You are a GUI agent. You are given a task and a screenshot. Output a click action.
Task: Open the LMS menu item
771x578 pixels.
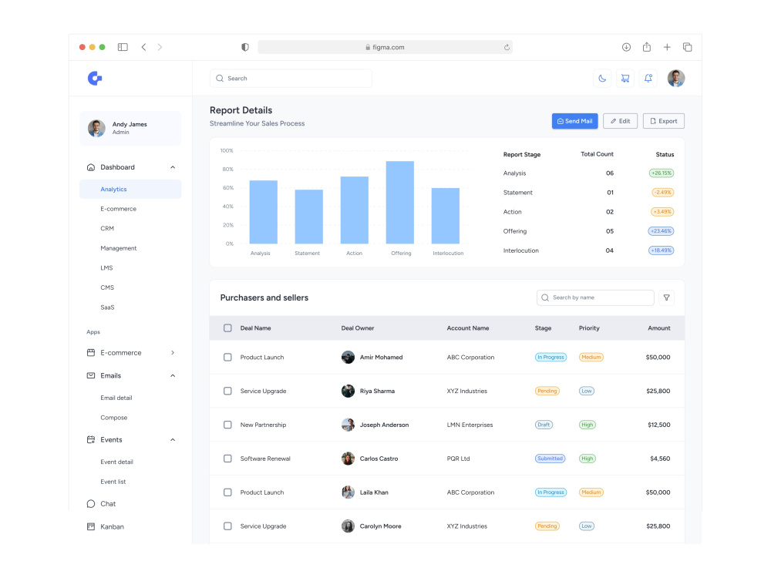[x=106, y=268]
